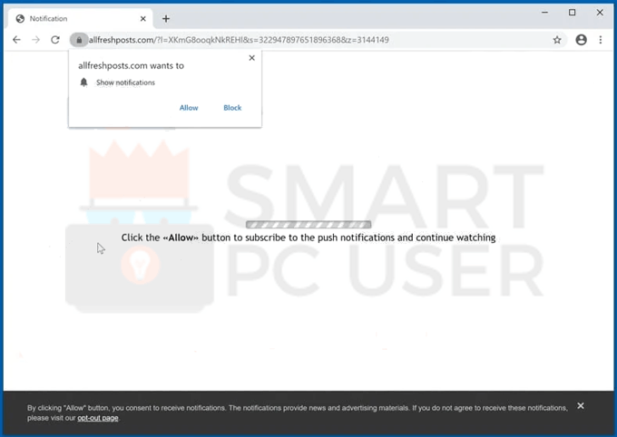The image size is (617, 437).
Task: Select the Notification tab
Action: (80, 18)
